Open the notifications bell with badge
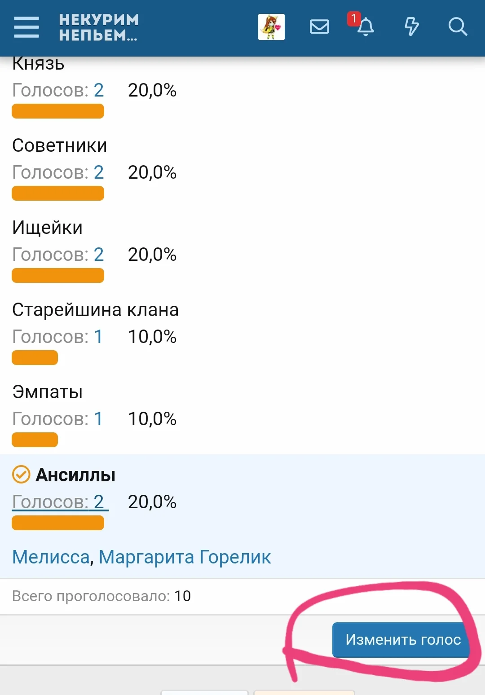Screen dimensions: 485x695 coord(365,26)
